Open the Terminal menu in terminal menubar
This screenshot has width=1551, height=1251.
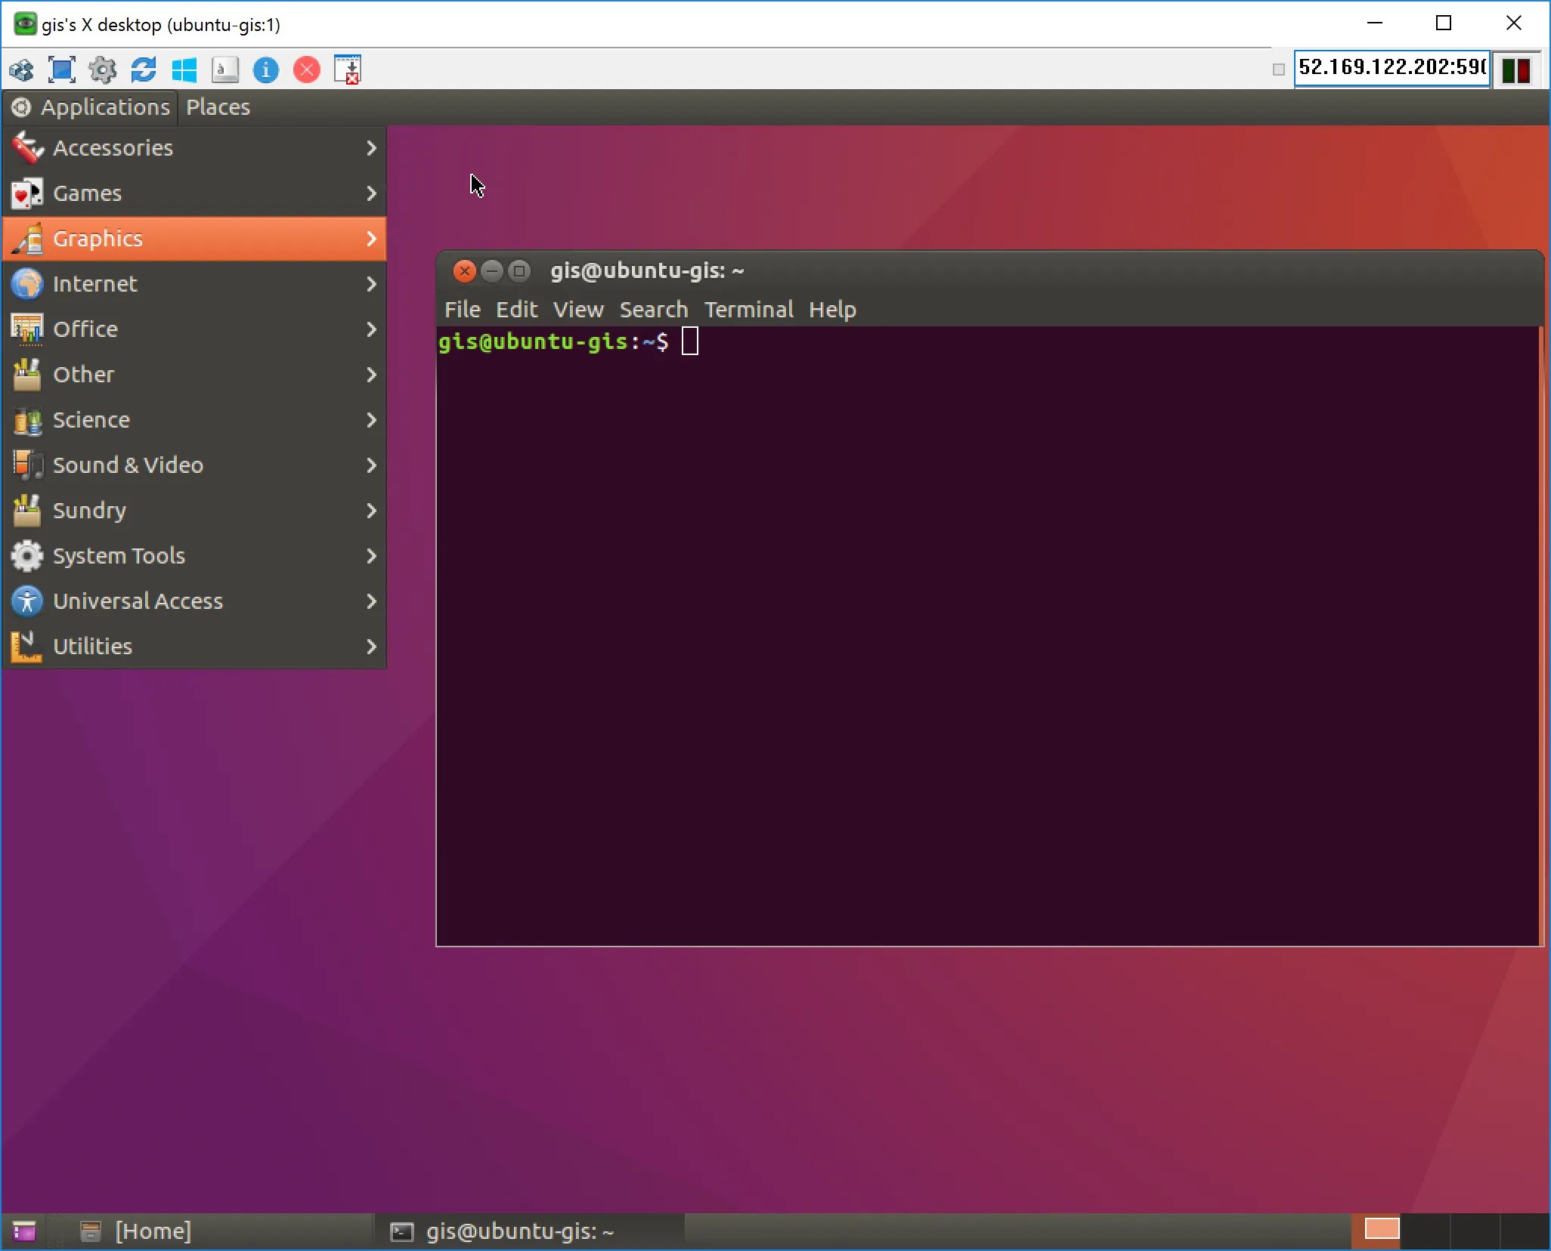point(749,310)
